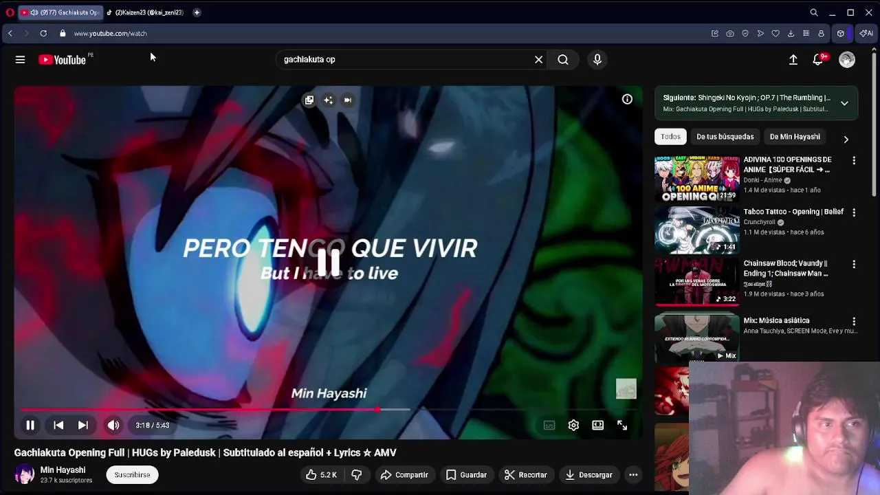Click the youtube.com/watch address bar
880x495 pixels.
point(110,34)
